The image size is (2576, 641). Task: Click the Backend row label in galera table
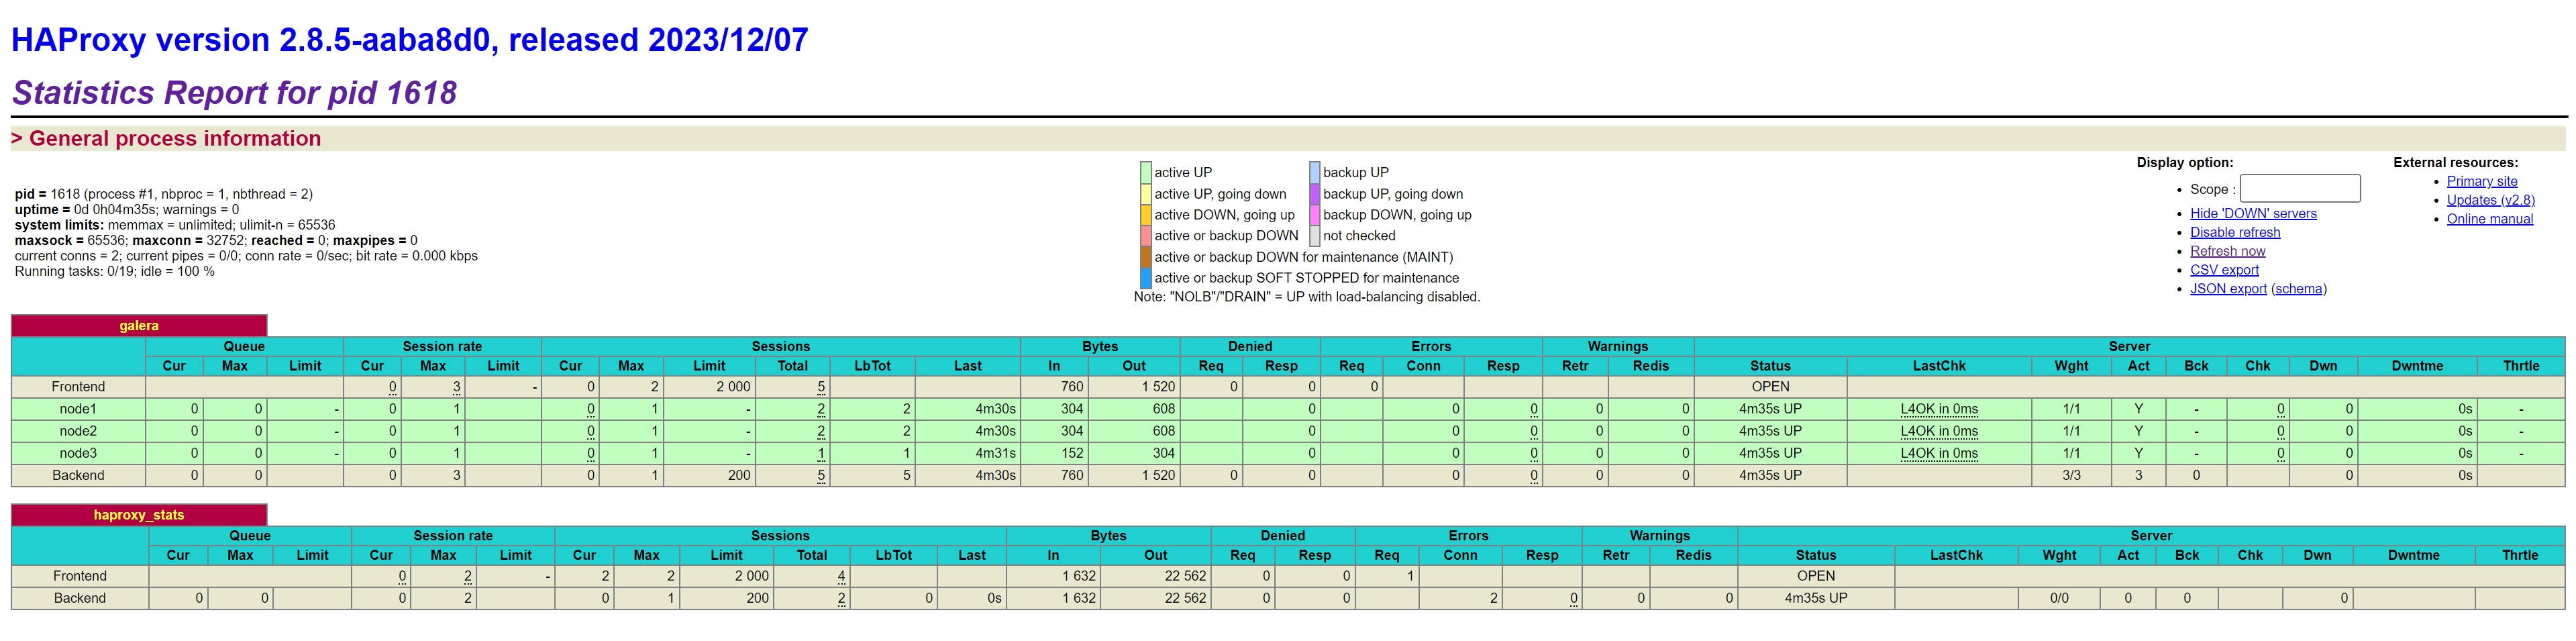pos(78,476)
